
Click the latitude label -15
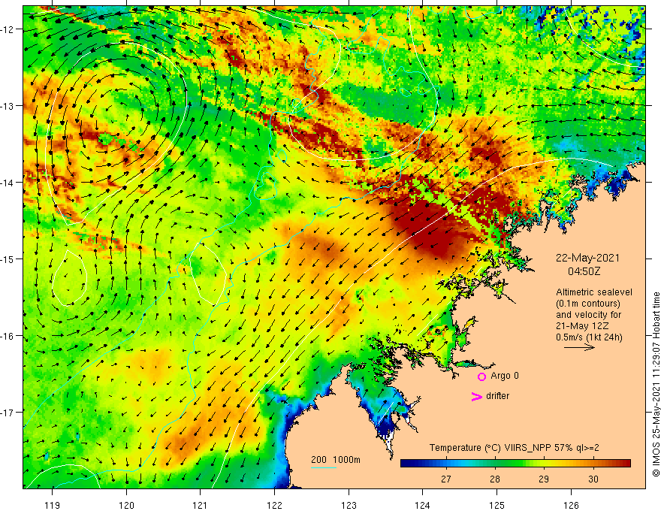pos(8,259)
